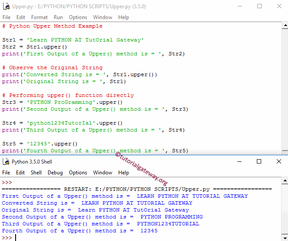Click the 'Second Output' print statement in editor
This screenshot has height=241, width=288.
point(95,109)
